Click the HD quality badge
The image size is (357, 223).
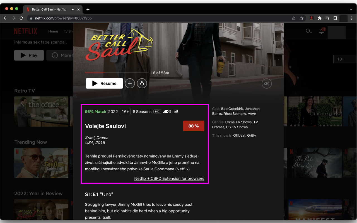[157, 111]
